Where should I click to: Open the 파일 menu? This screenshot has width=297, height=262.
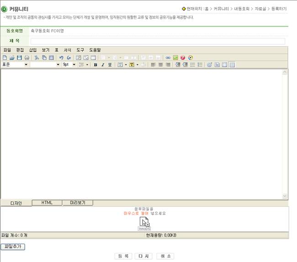pos(7,49)
